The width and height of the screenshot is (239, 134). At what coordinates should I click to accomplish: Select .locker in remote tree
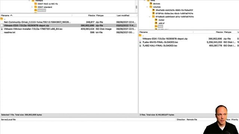pos(161,20)
